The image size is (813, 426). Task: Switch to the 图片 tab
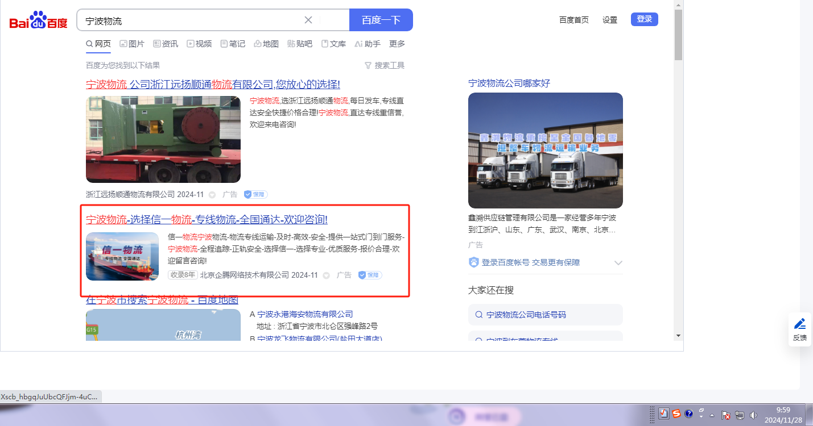pyautogui.click(x=132, y=44)
